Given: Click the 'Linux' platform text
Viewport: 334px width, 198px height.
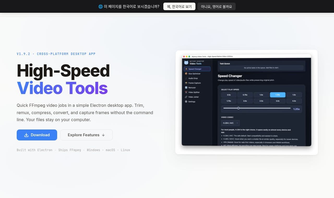Looking at the screenshot, I should tap(126, 150).
